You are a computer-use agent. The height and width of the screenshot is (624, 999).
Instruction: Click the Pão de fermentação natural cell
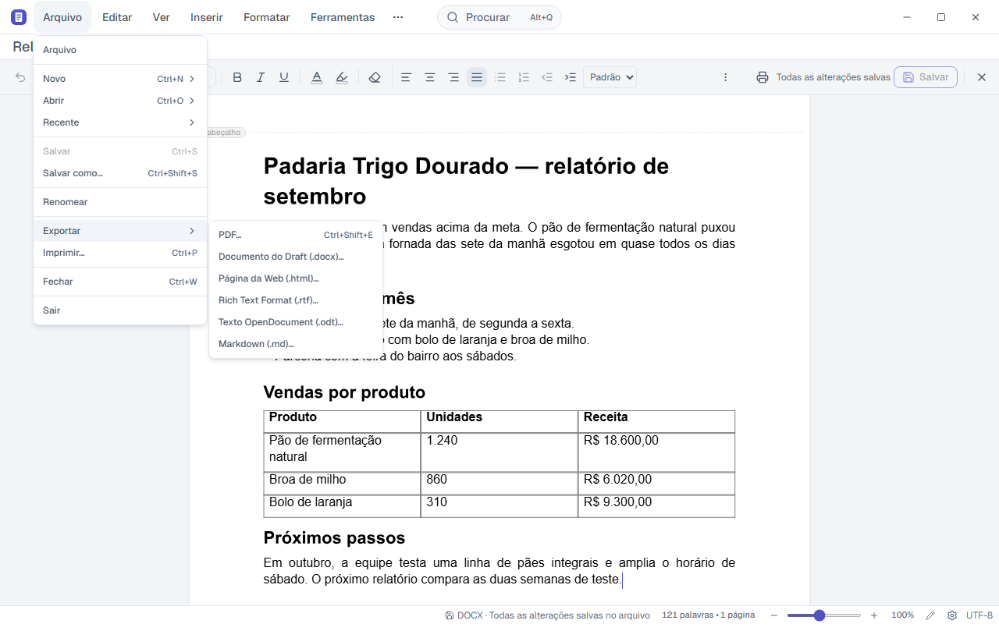click(342, 452)
